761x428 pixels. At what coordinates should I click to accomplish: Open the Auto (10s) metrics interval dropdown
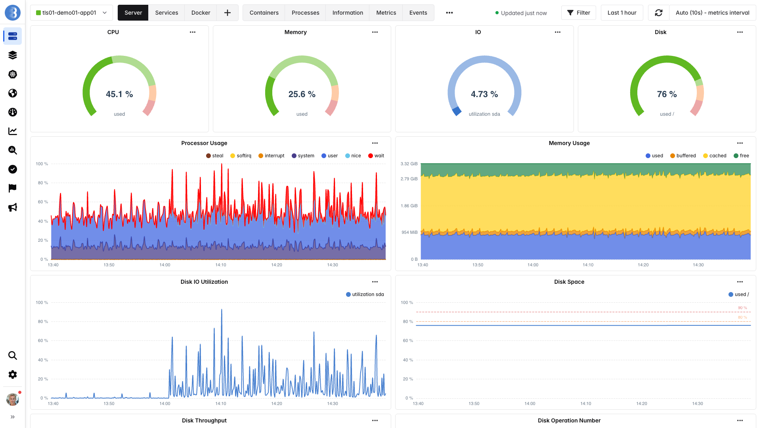point(712,13)
